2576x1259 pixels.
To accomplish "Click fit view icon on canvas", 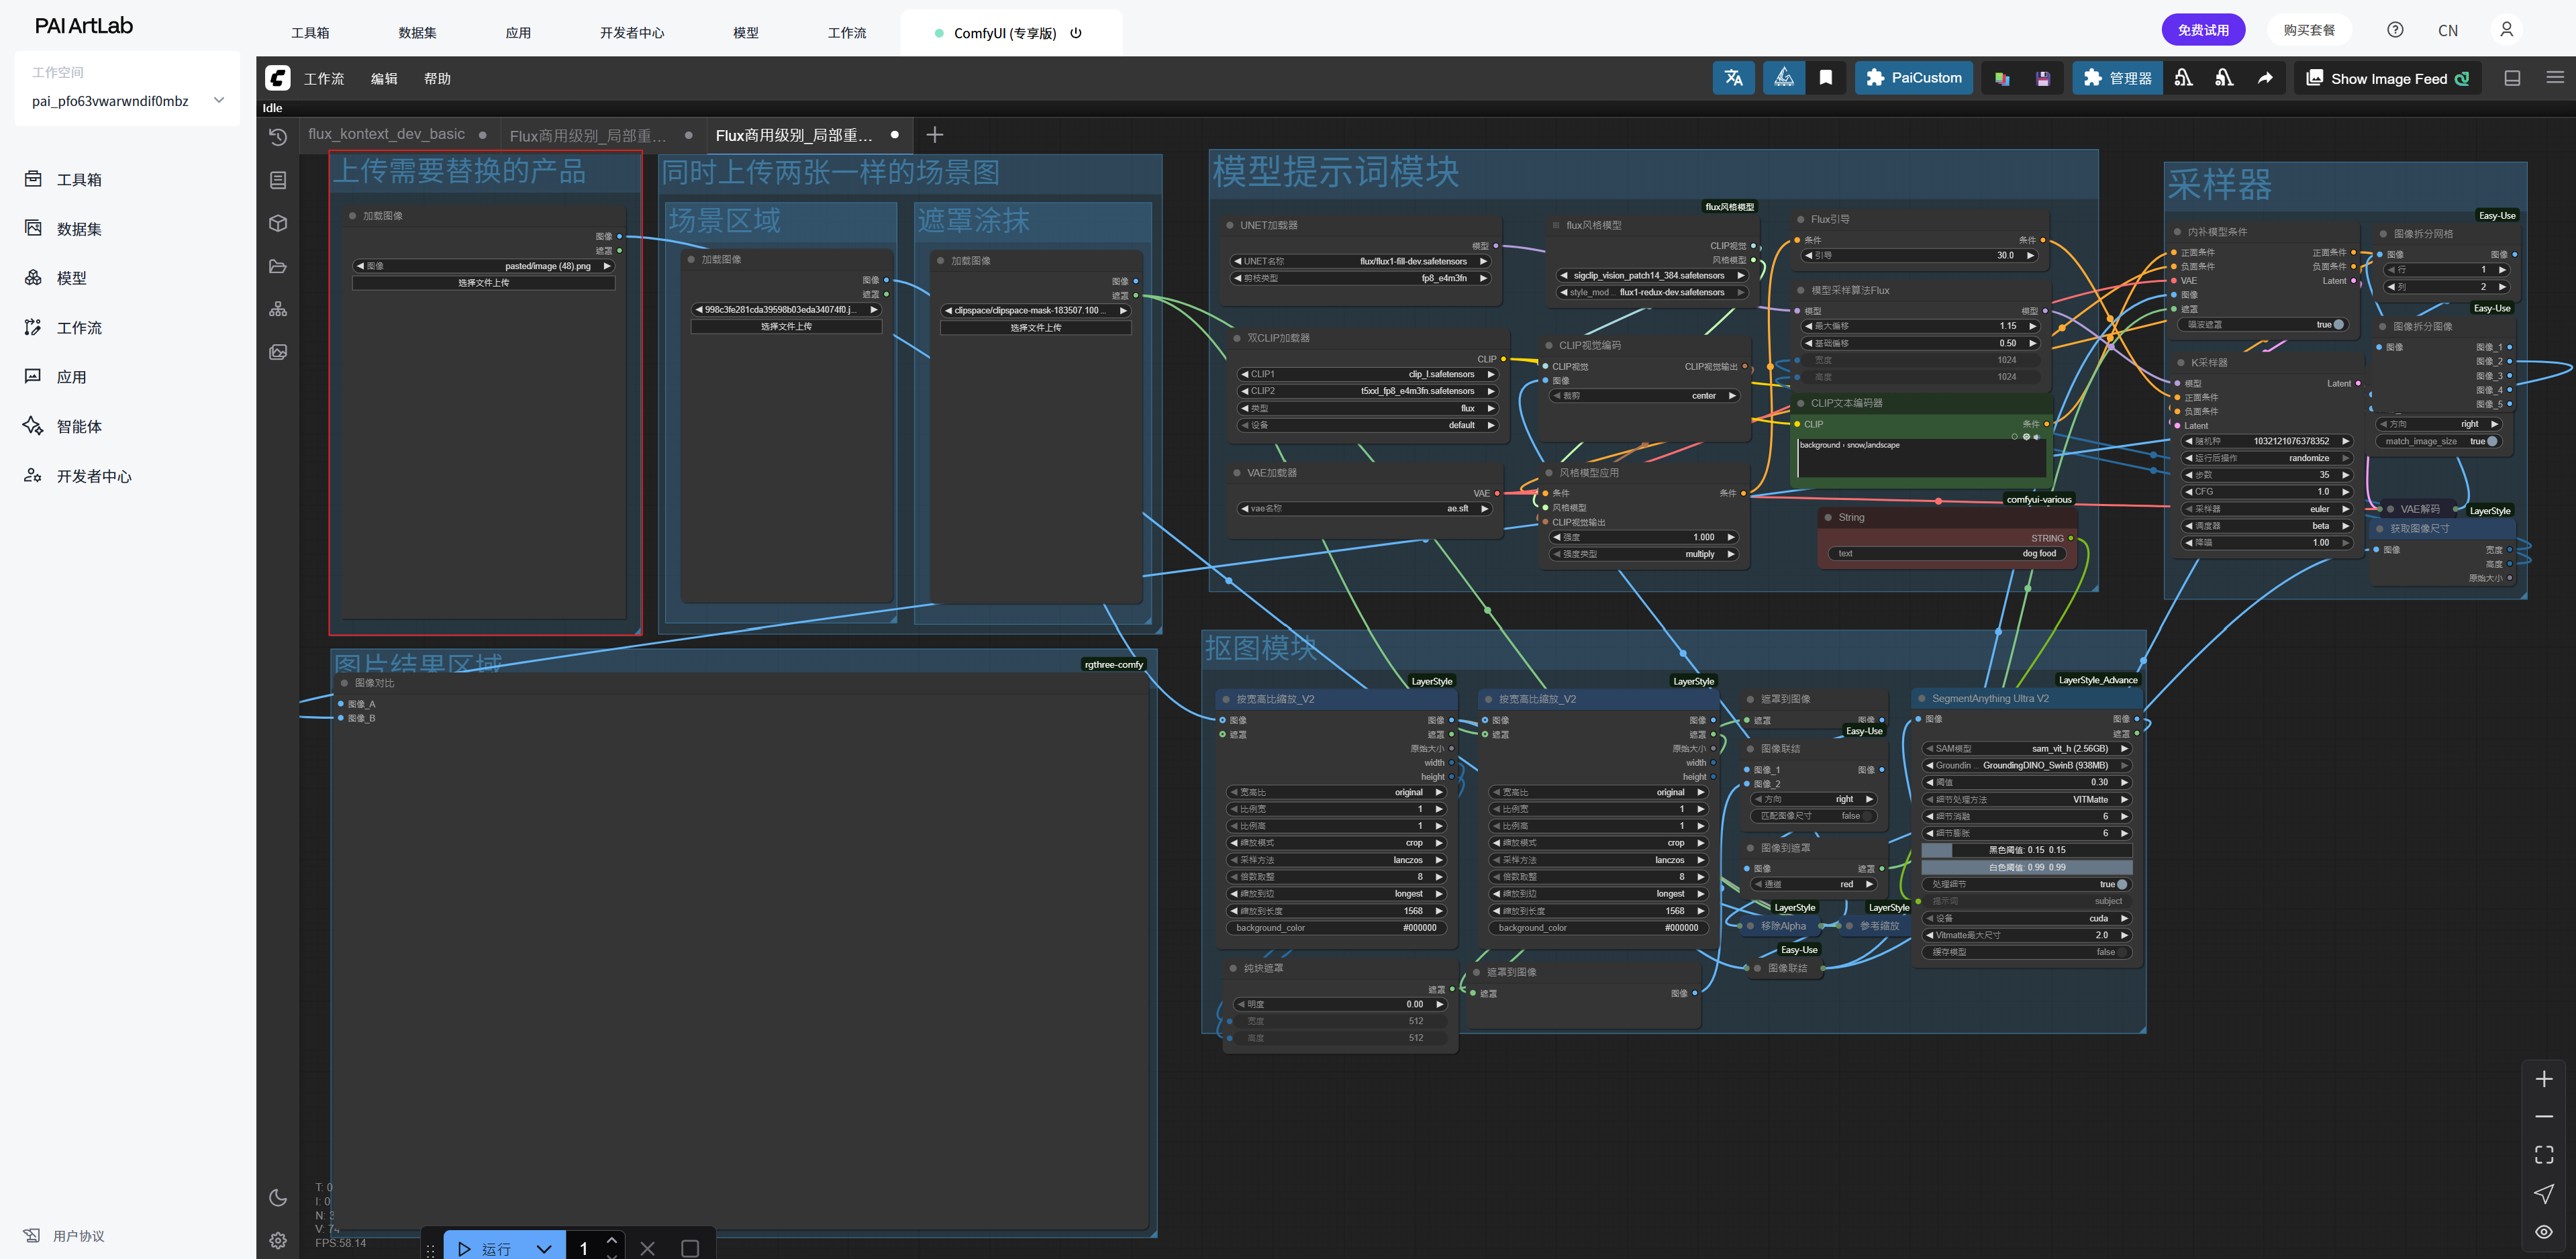I will coord(2543,1155).
